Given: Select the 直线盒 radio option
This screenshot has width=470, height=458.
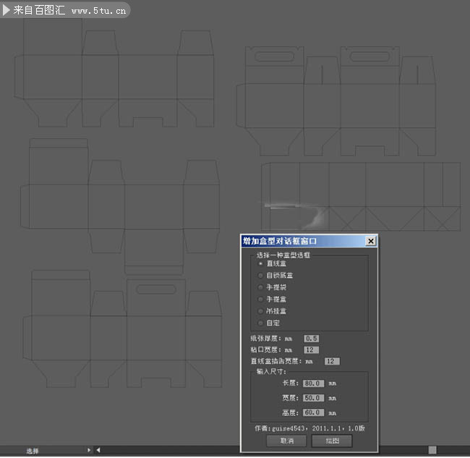Looking at the screenshot, I should click(260, 263).
